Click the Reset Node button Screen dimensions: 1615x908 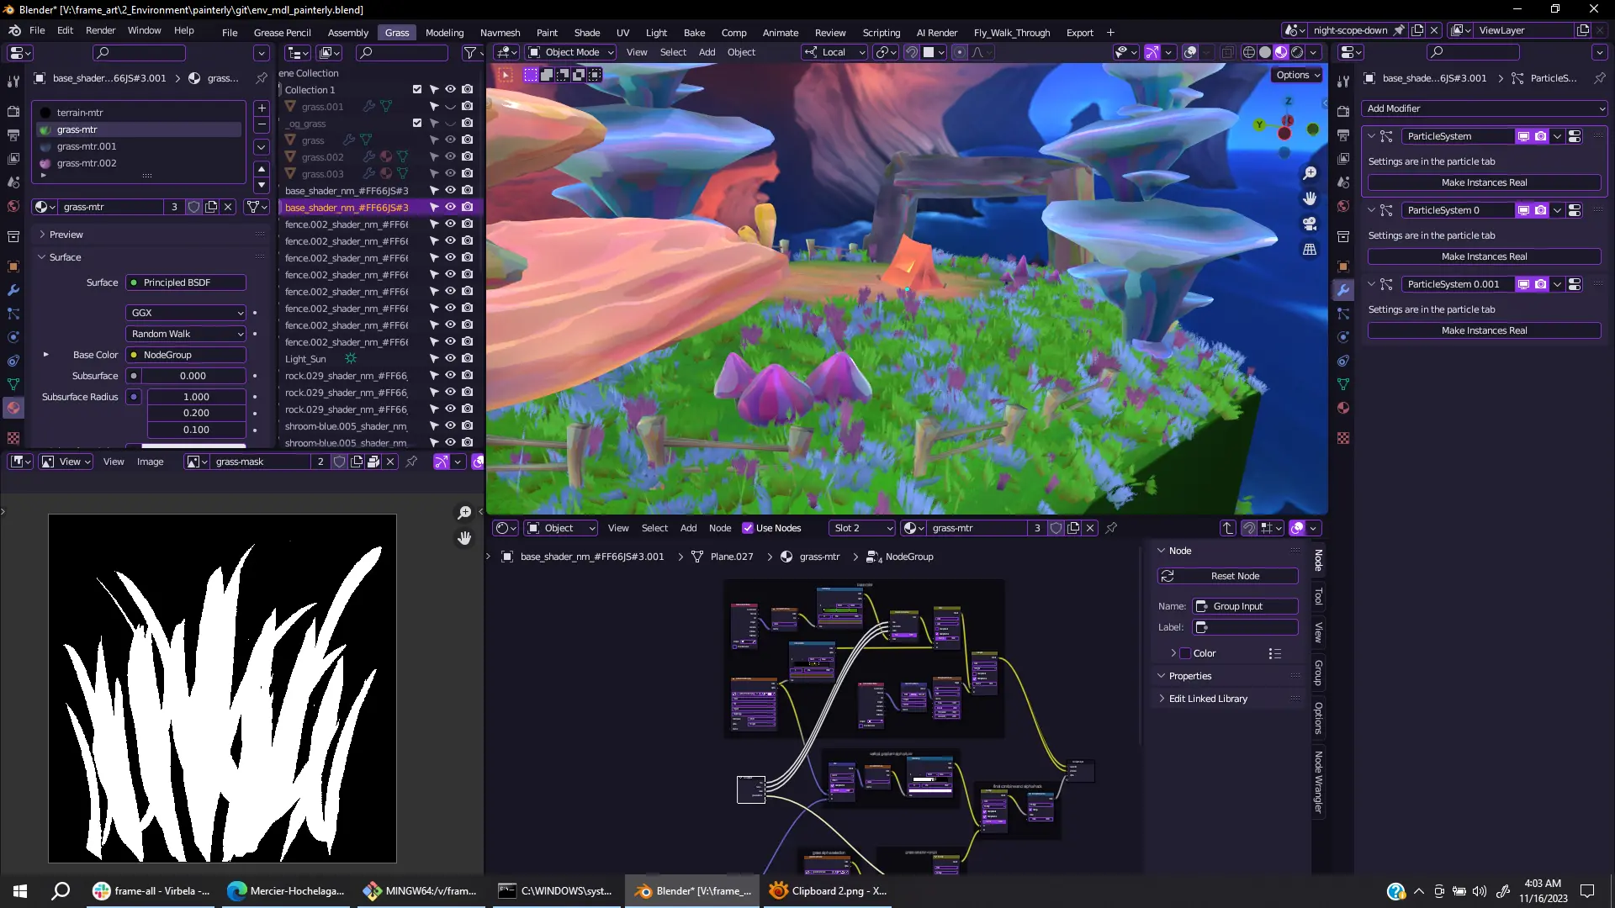(1235, 576)
